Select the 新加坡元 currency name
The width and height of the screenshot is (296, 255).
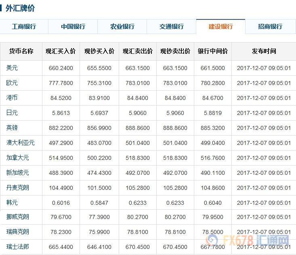pos(17,172)
